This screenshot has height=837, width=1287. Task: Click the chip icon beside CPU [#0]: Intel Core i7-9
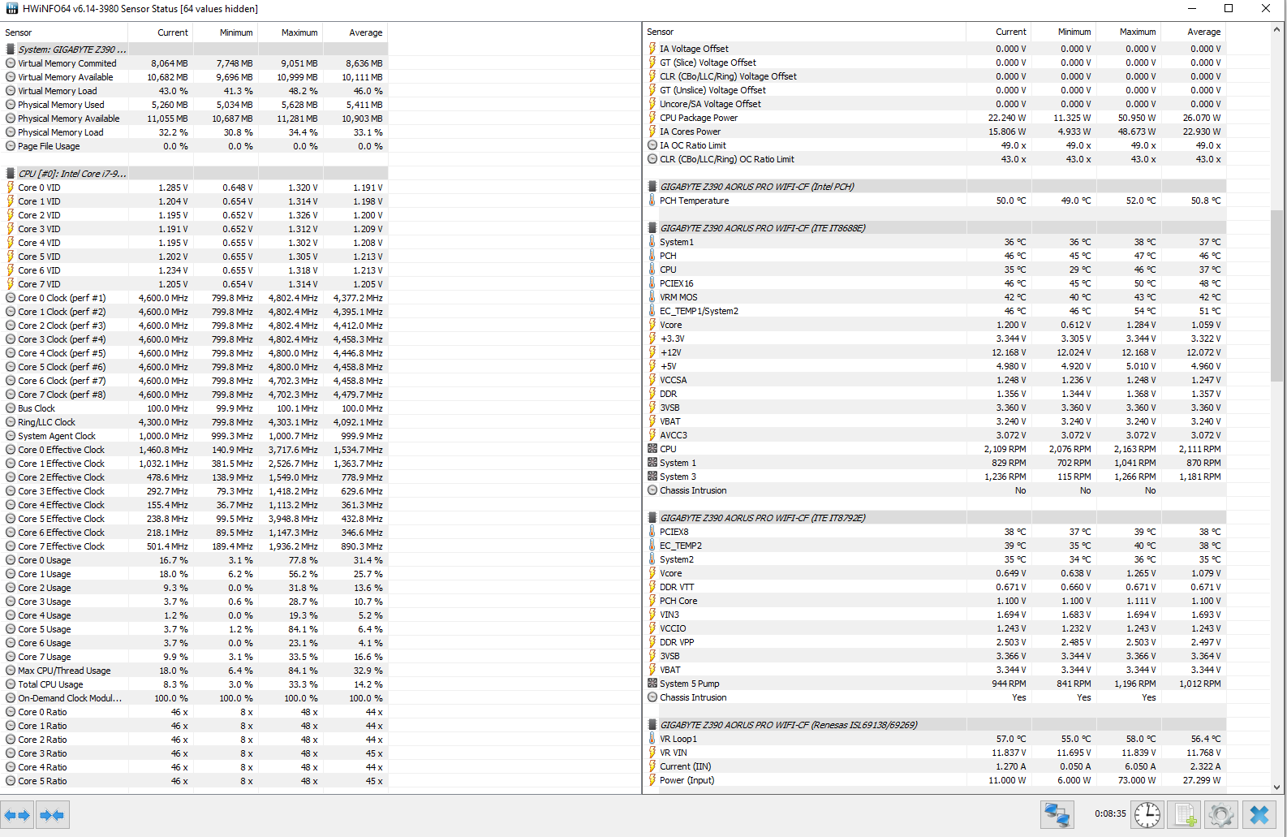click(x=11, y=174)
